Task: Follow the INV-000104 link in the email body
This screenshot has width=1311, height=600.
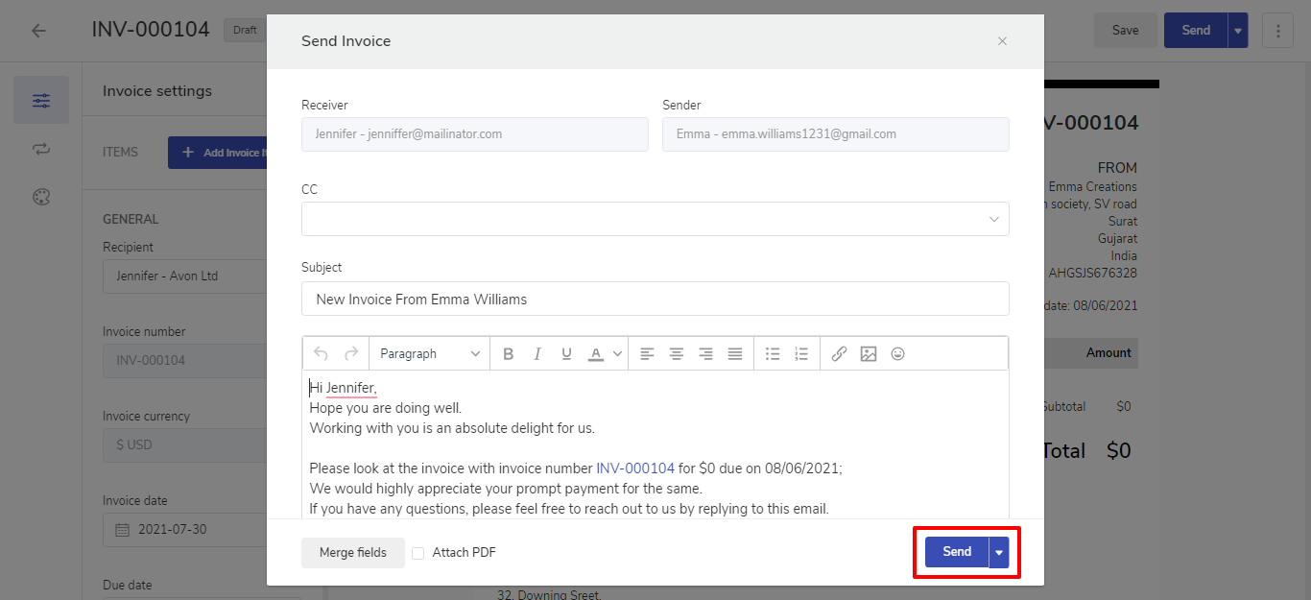Action: click(x=634, y=468)
